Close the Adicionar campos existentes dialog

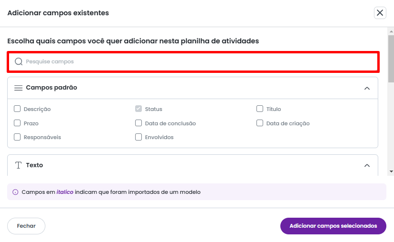380,13
